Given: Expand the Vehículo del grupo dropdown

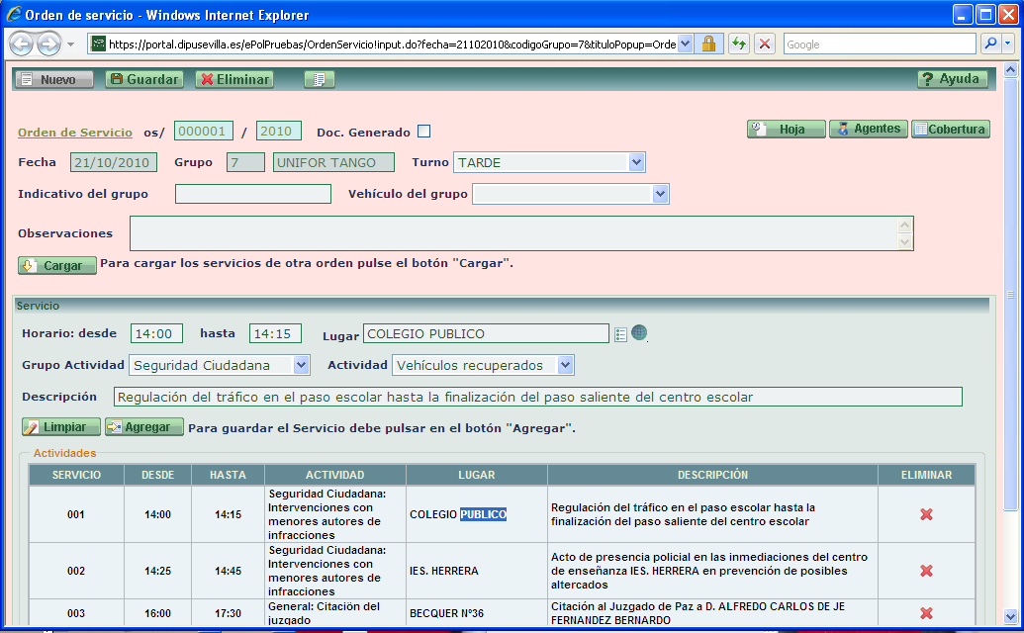Looking at the screenshot, I should tap(660, 193).
